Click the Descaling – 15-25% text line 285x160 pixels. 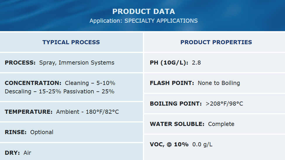(x=33, y=91)
